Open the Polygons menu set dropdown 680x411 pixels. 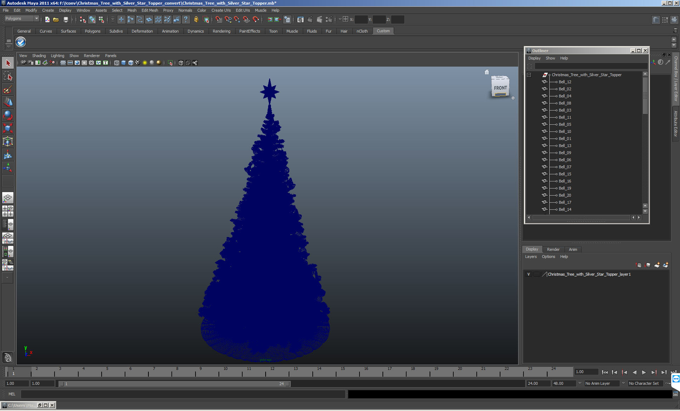[x=21, y=18]
